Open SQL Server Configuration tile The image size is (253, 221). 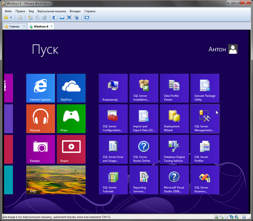click(x=113, y=119)
